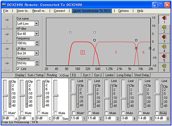Select output 4 yellow speaker icon
Image resolution: width=172 pixels, height=126 pixels.
[164, 48]
